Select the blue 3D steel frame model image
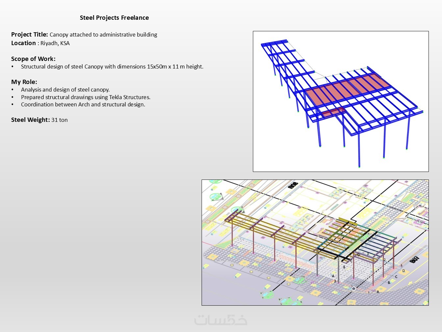Image resolution: width=442 pixels, height=332 pixels. [x=341, y=101]
